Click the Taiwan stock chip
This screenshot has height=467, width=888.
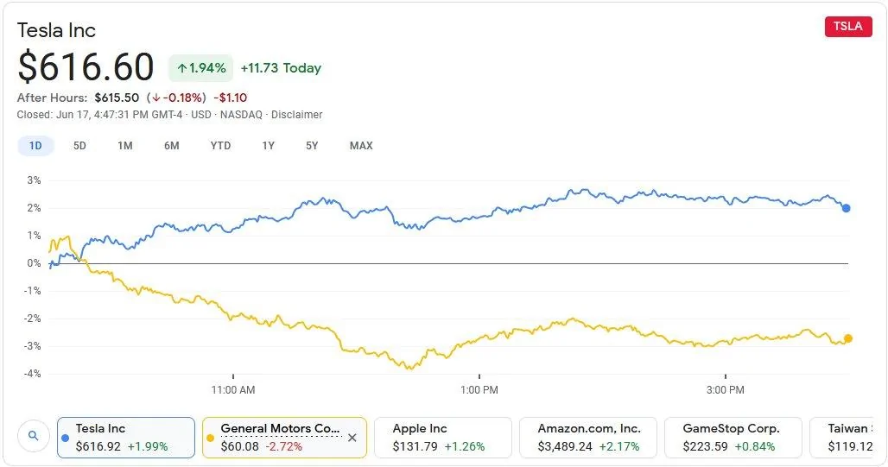click(x=848, y=437)
